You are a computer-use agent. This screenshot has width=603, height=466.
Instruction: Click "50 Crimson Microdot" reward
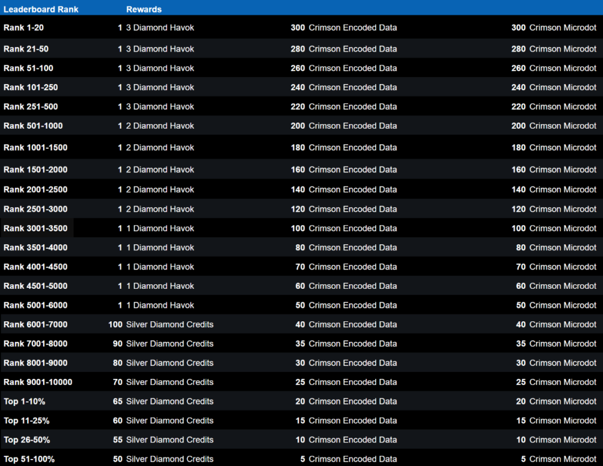pyautogui.click(x=556, y=305)
